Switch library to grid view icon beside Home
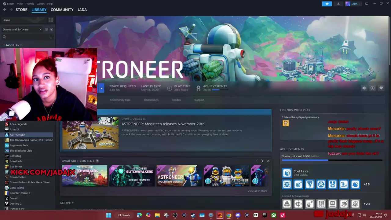Screen dimensions: 391x220 click(x=51, y=20)
